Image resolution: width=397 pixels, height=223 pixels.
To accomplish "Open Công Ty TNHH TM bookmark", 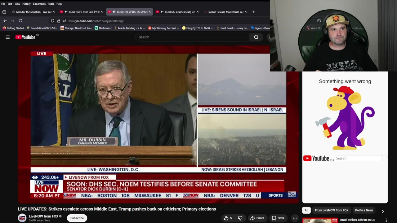I will pos(198,28).
